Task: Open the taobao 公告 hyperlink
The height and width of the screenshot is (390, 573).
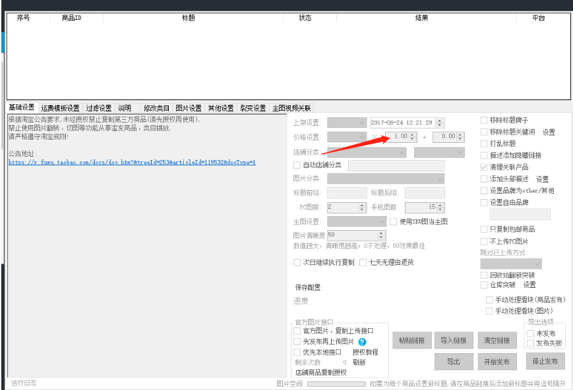Action: 132,163
